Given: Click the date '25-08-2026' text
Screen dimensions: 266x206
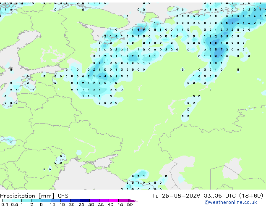Looking at the screenshot, I should point(181,196).
